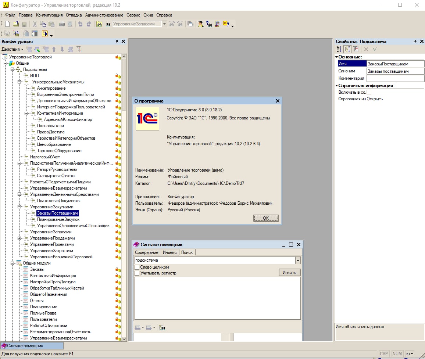Image resolution: width=425 pixels, height=359 pixels.
Task: Click find in tree icon in Синтакс-помощник
Action: pyautogui.click(x=162, y=328)
